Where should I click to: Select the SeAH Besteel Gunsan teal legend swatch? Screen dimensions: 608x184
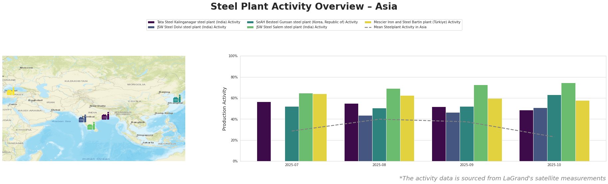click(250, 22)
